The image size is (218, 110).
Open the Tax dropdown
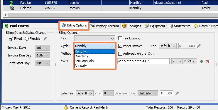tap(95, 38)
